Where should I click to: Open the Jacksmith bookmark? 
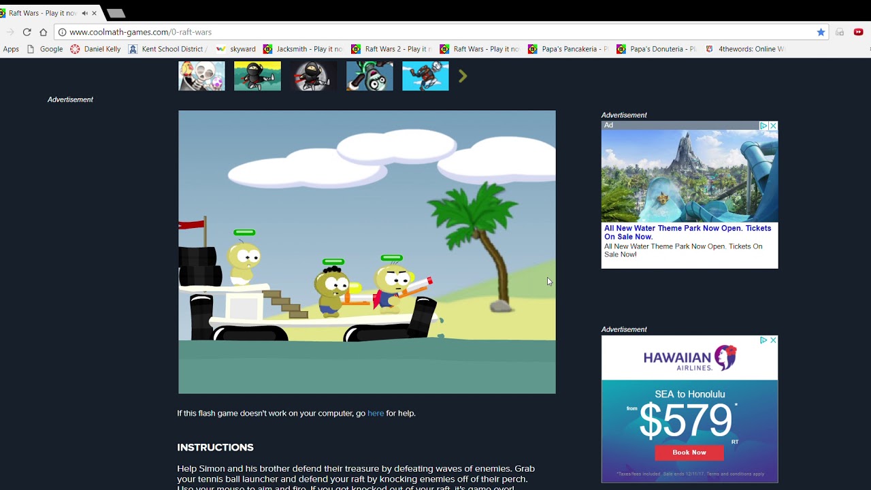(x=302, y=49)
